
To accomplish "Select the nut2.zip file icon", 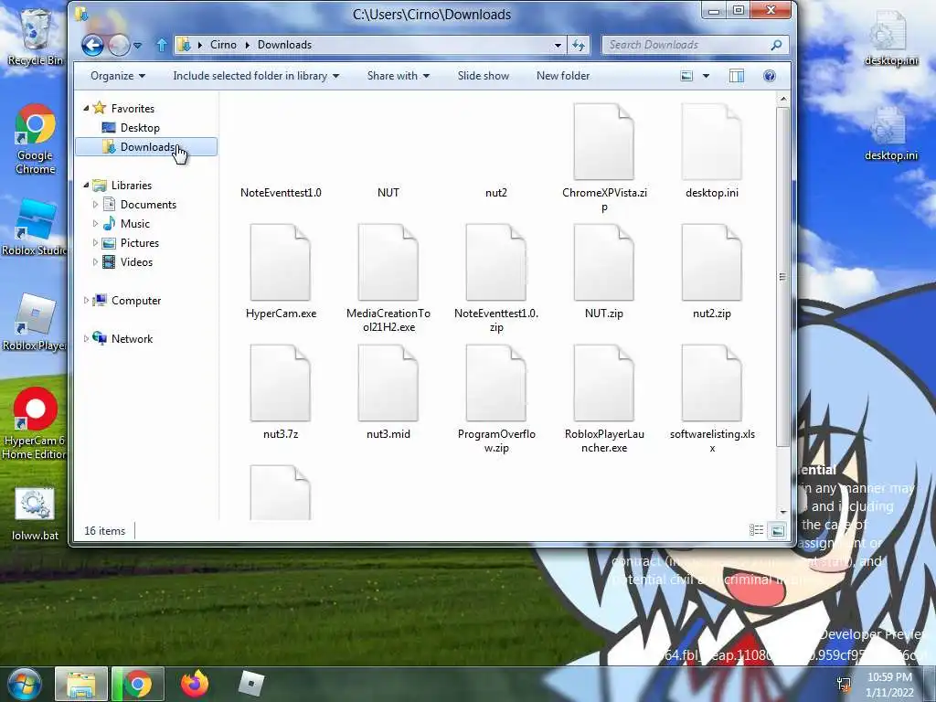I will coord(711,262).
